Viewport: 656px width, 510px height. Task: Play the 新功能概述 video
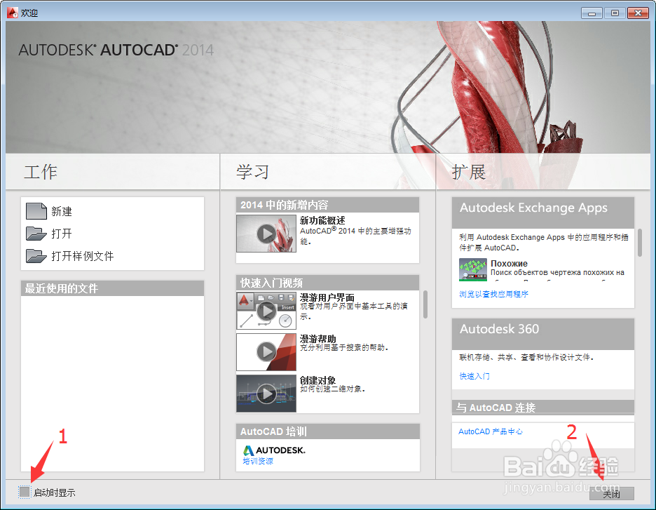266,234
